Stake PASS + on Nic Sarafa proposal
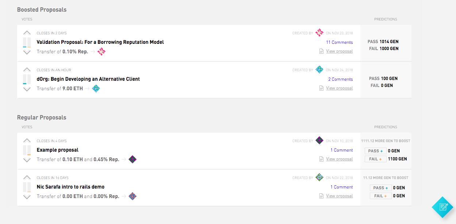Screen dimensions: 456x224 [381, 188]
